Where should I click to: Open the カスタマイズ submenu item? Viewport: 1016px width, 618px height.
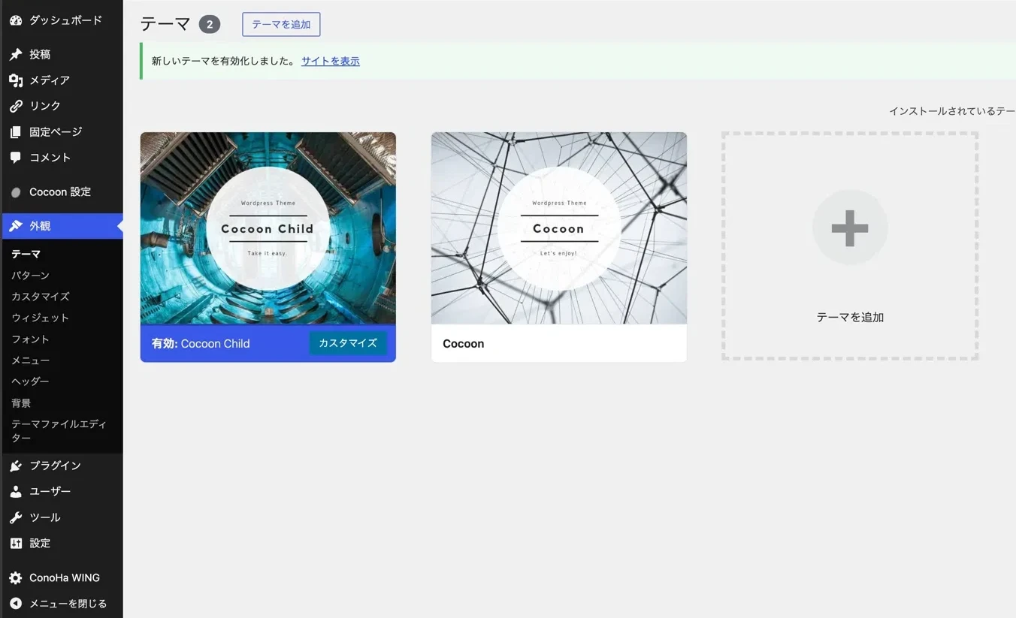[41, 297]
